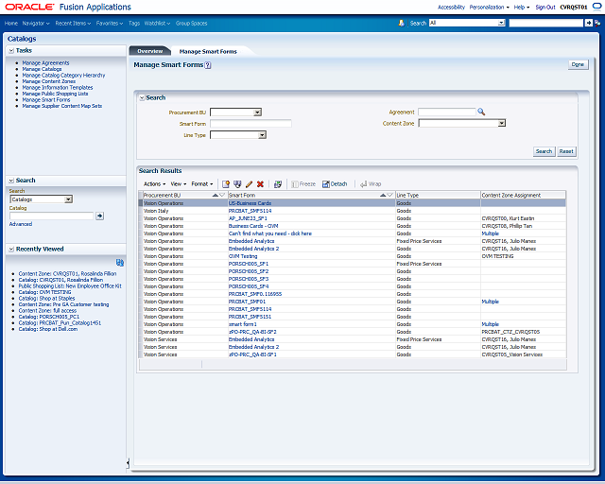The image size is (605, 484).
Task: Click the Done button
Action: 578,64
